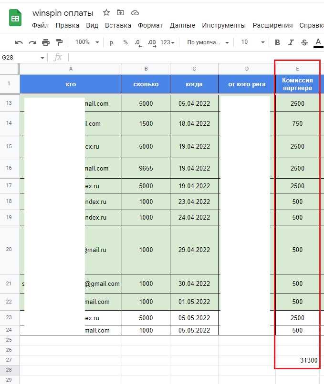Expand the default font dropdown
324x384 pixels.
208,42
